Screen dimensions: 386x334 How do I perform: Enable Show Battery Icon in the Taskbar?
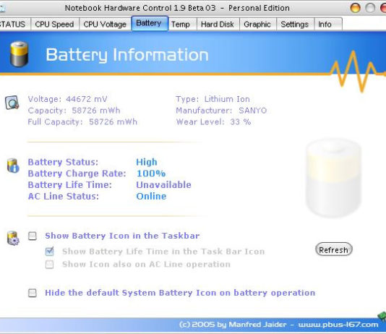pyautogui.click(x=33, y=236)
